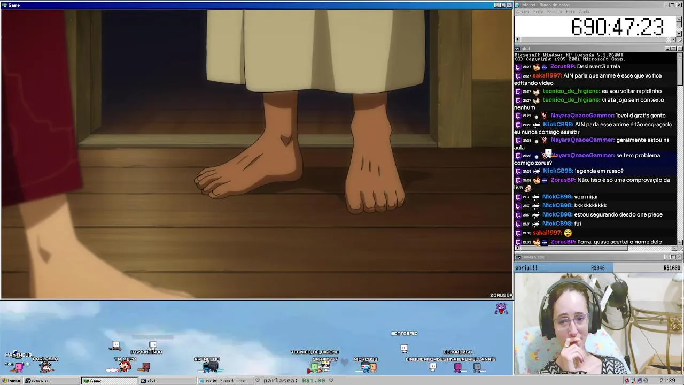Click the red shield tray icon
Screen dimensions: 684x385
(626, 381)
